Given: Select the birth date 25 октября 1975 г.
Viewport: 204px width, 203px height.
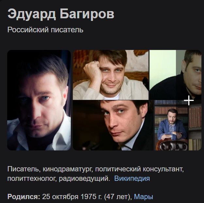Looking at the screenshot, I should tap(72, 196).
